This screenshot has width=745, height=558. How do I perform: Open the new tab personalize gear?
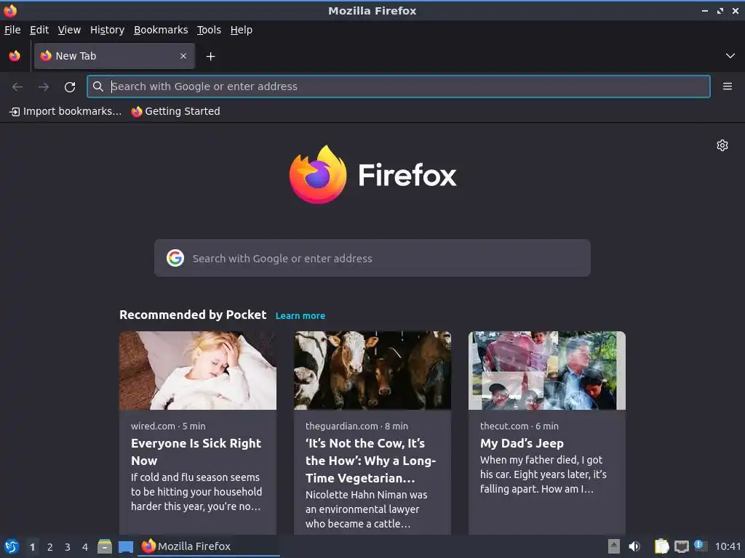click(x=722, y=145)
